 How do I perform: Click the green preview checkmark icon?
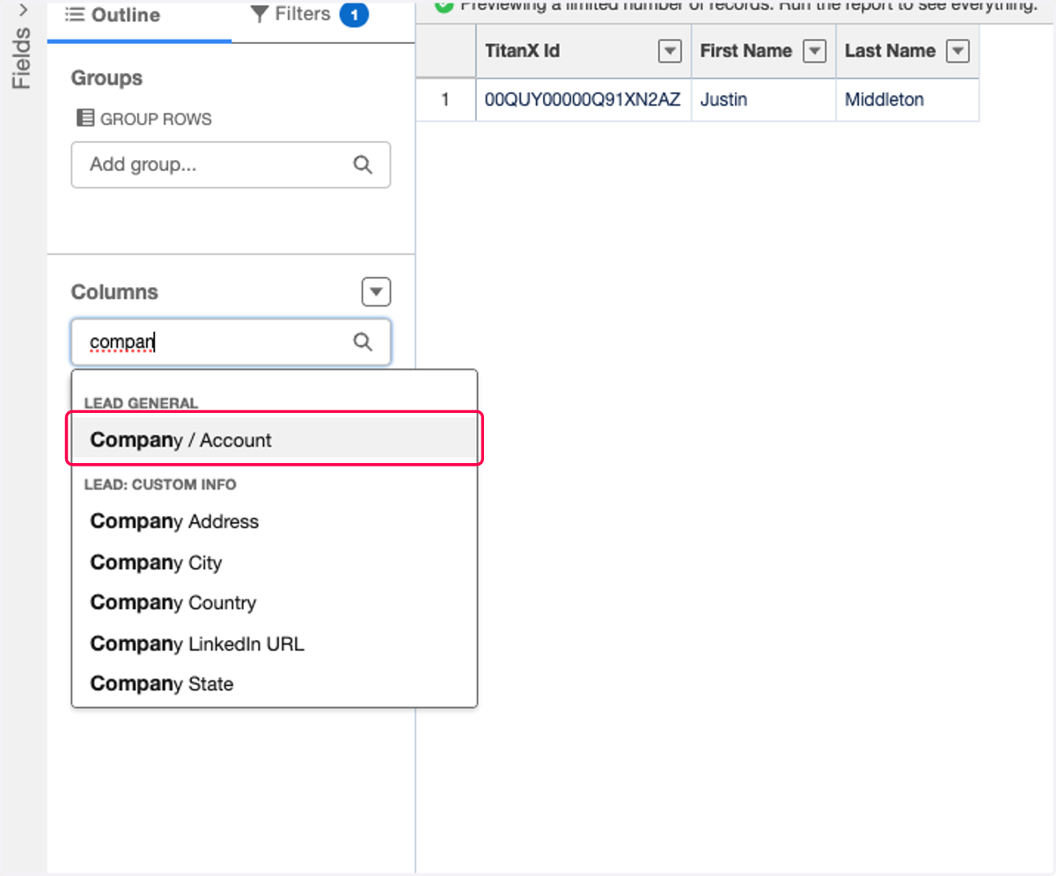point(444,5)
